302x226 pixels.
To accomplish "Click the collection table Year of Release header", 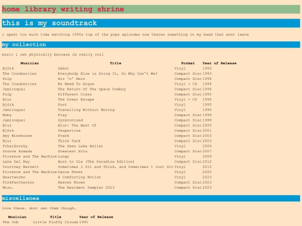I will [x=219, y=63].
